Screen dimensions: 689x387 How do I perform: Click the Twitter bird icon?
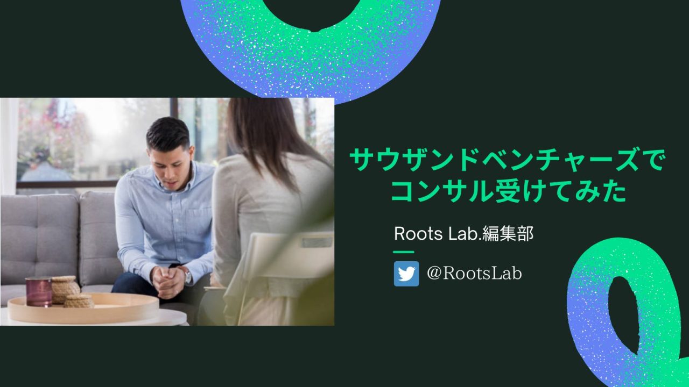pos(406,274)
